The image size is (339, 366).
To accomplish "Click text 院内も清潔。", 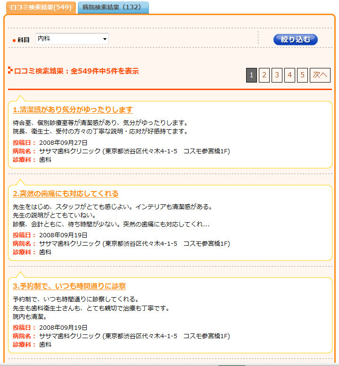I will [30, 317].
